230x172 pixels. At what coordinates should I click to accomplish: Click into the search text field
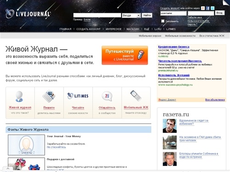97,15
